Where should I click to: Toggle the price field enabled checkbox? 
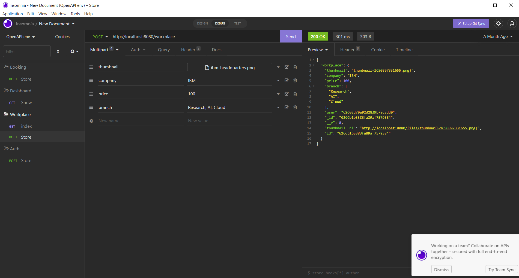287,94
